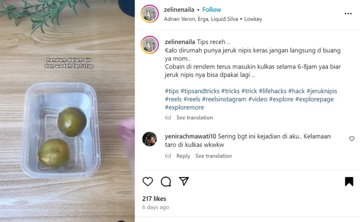
Task: Click zelinenaila avatar beside caption
Action: (x=150, y=45)
